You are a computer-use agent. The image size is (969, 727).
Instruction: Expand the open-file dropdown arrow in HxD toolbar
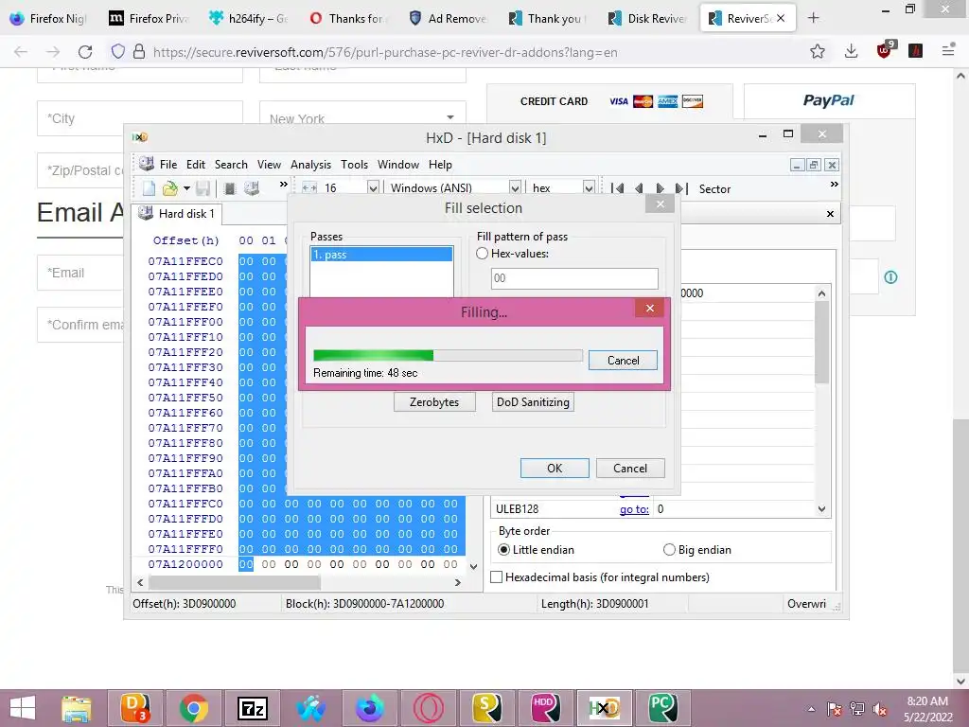(186, 188)
